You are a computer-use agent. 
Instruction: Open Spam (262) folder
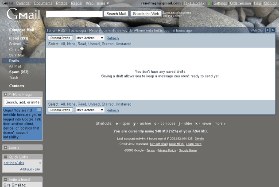(x=19, y=72)
